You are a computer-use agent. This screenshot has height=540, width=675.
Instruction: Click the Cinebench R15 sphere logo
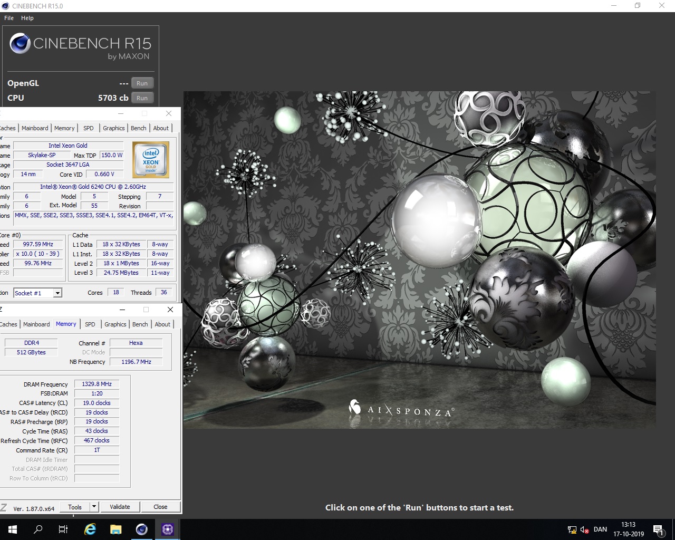coord(20,43)
